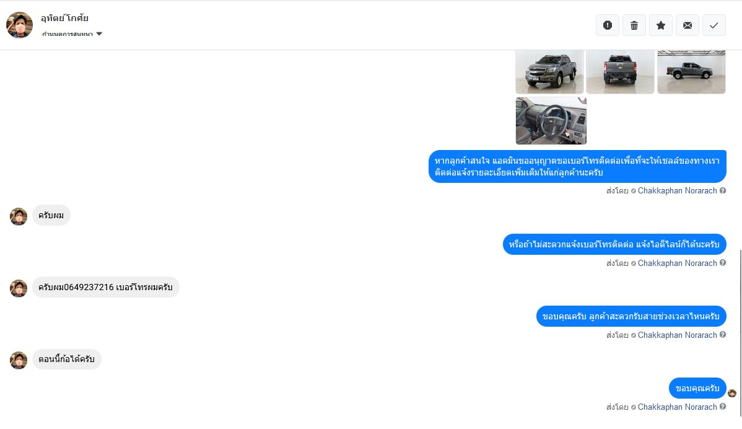The height and width of the screenshot is (429, 742).
Task: Open the customer's profile picture in header
Action: 19,25
